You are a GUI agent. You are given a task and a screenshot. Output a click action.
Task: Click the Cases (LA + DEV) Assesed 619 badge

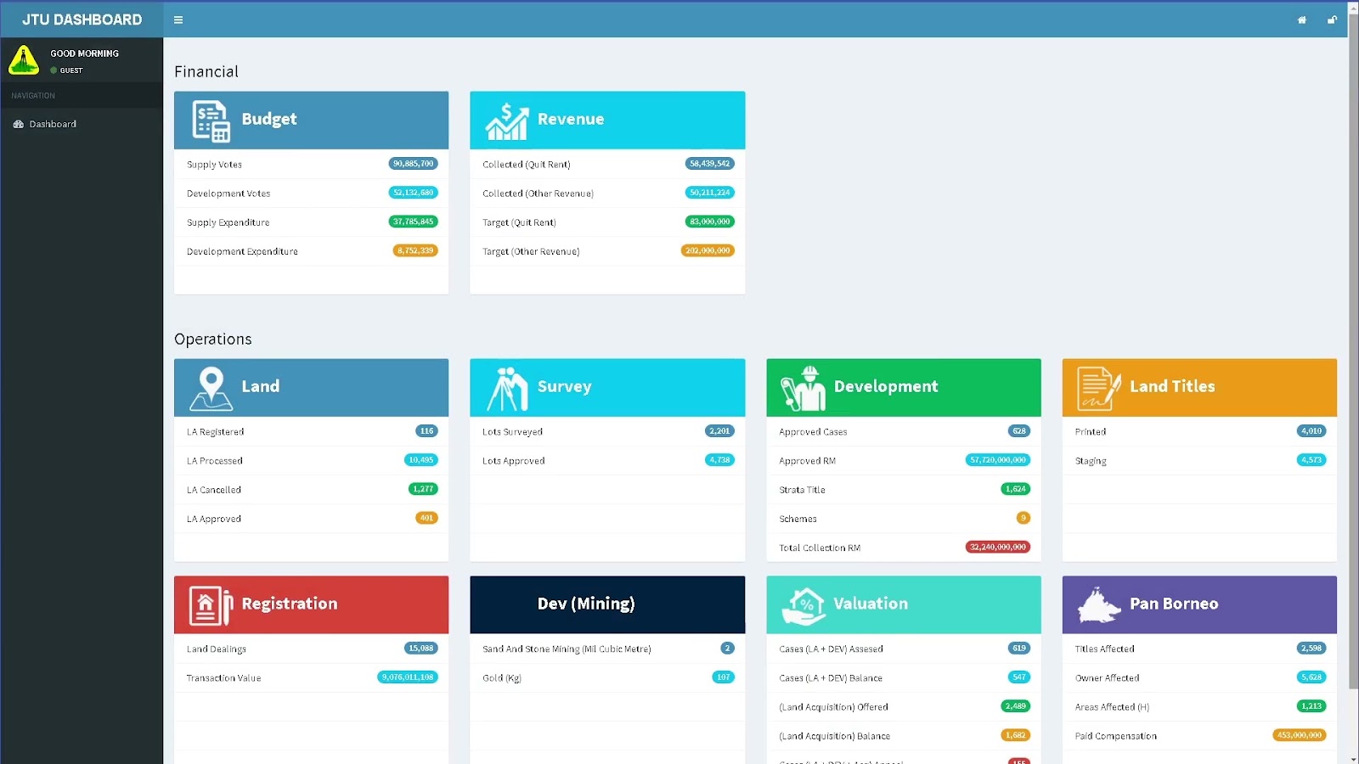(x=1019, y=649)
